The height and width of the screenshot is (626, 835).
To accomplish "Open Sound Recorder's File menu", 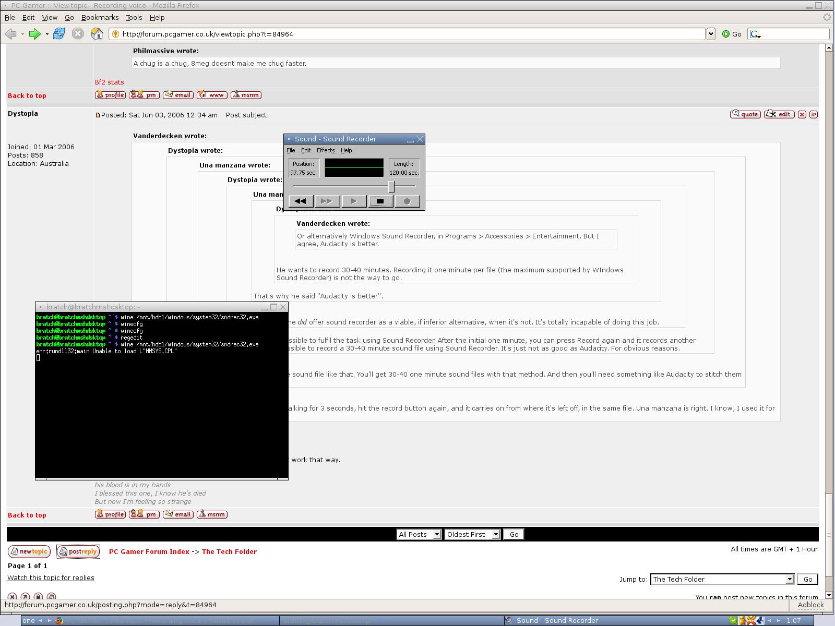I will [291, 150].
